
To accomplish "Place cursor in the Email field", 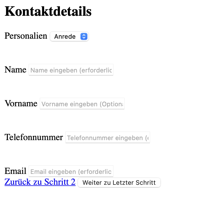I will [x=71, y=171].
